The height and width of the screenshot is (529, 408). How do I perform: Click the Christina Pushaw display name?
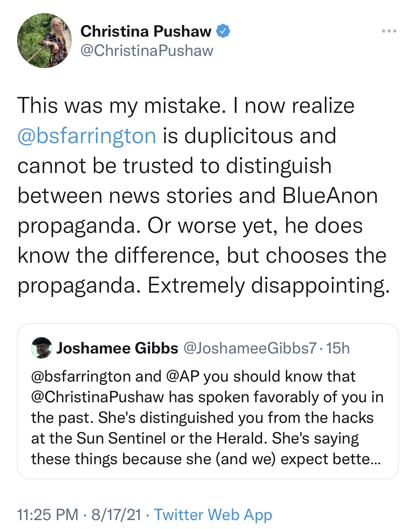point(146,31)
